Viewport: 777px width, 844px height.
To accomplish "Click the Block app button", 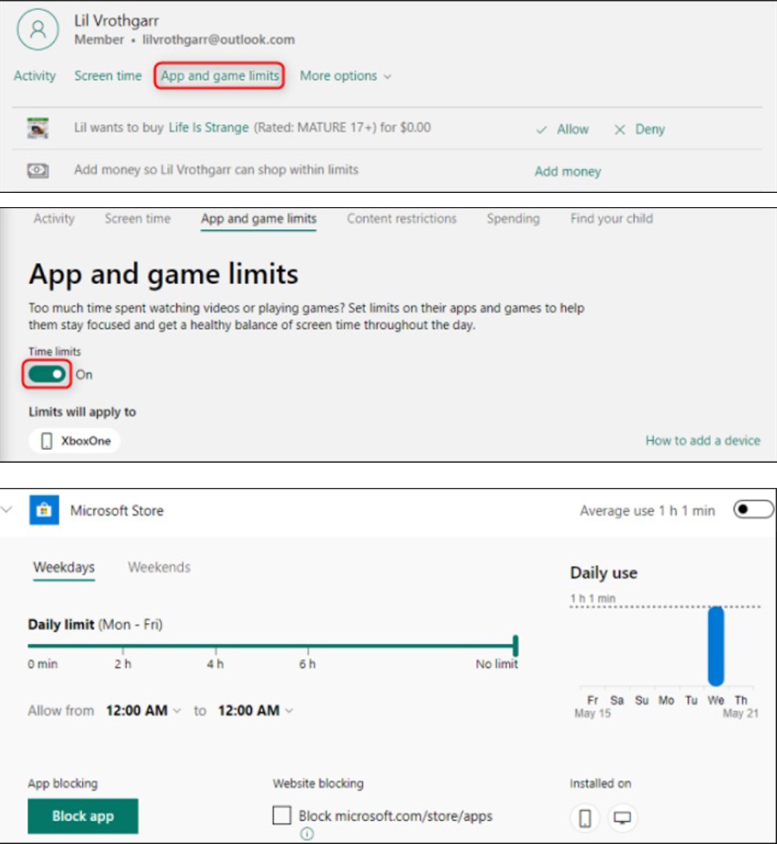I will (82, 816).
